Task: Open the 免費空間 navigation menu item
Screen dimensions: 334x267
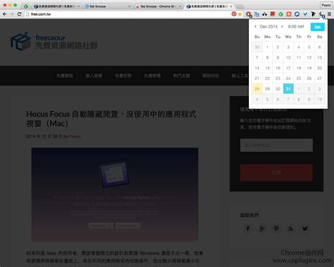Action: 123,76
